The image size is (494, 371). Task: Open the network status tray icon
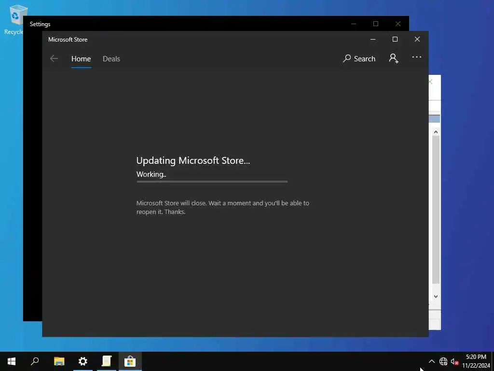(443, 361)
